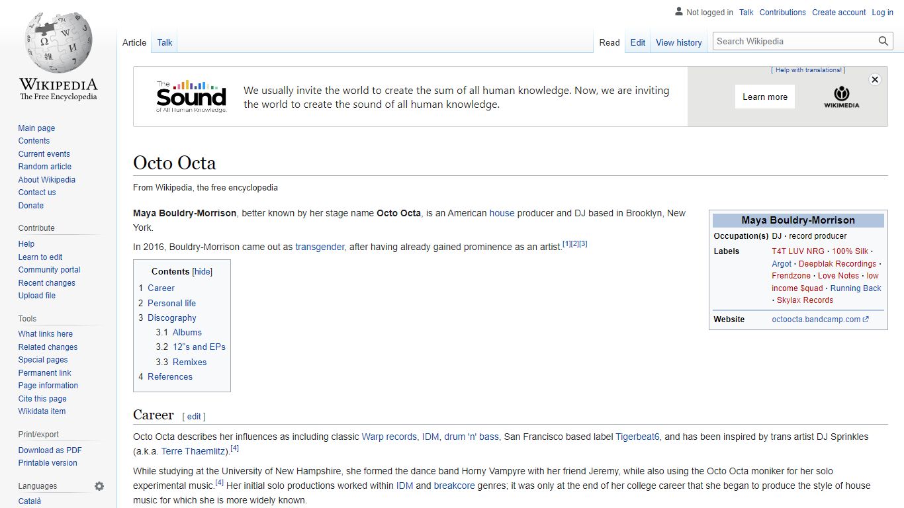Click Cite this page link
Screen dimensions: 904x508
tap(42, 399)
